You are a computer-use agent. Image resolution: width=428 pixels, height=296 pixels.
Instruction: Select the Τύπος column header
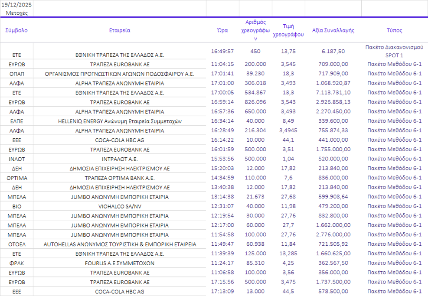pos(394,30)
